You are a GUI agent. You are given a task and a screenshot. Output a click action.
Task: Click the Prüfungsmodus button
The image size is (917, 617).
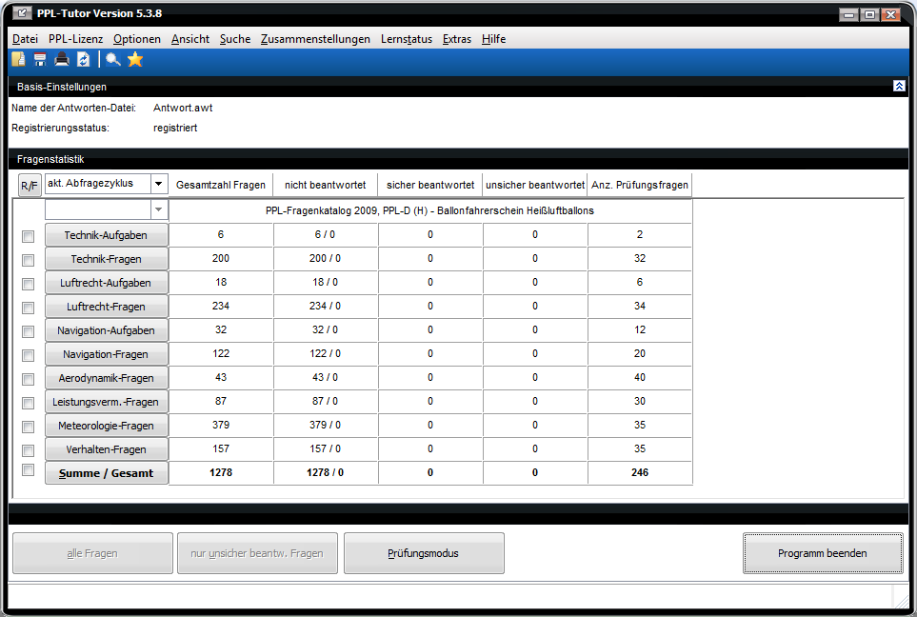pyautogui.click(x=424, y=553)
